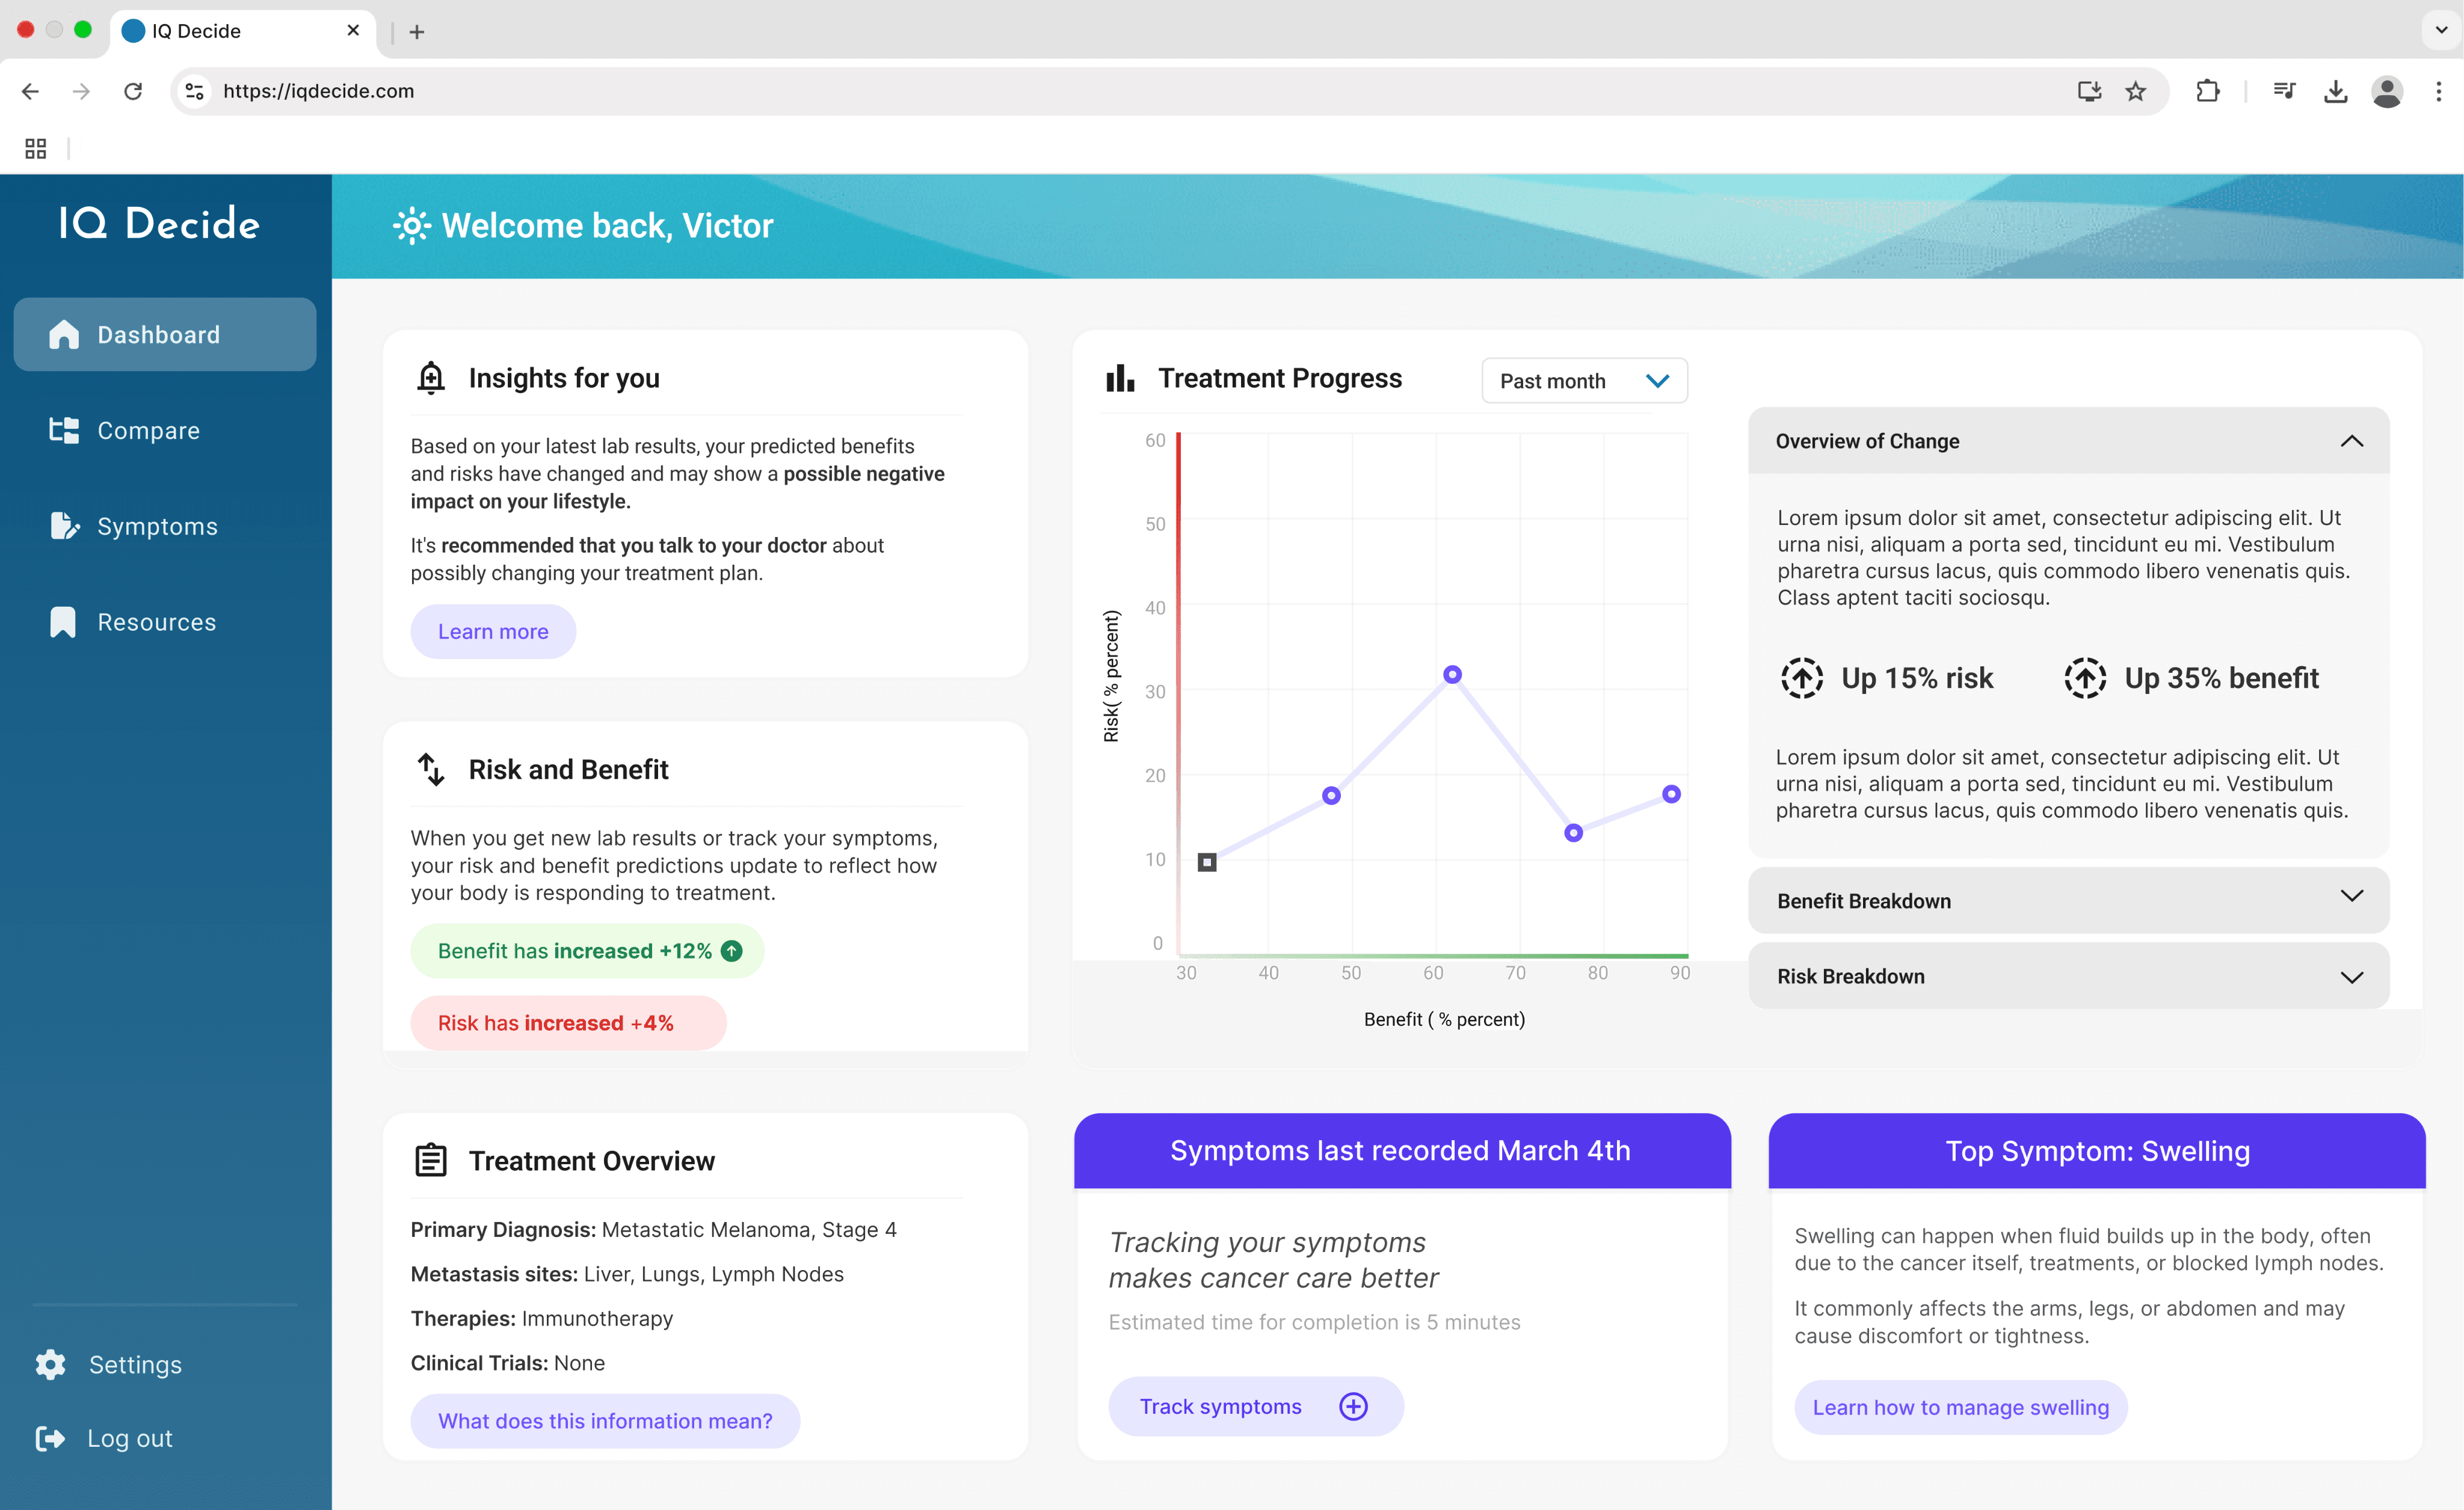Open Resources in the sidebar
Screen dimensions: 2464x1510
pyautogui.click(x=156, y=622)
